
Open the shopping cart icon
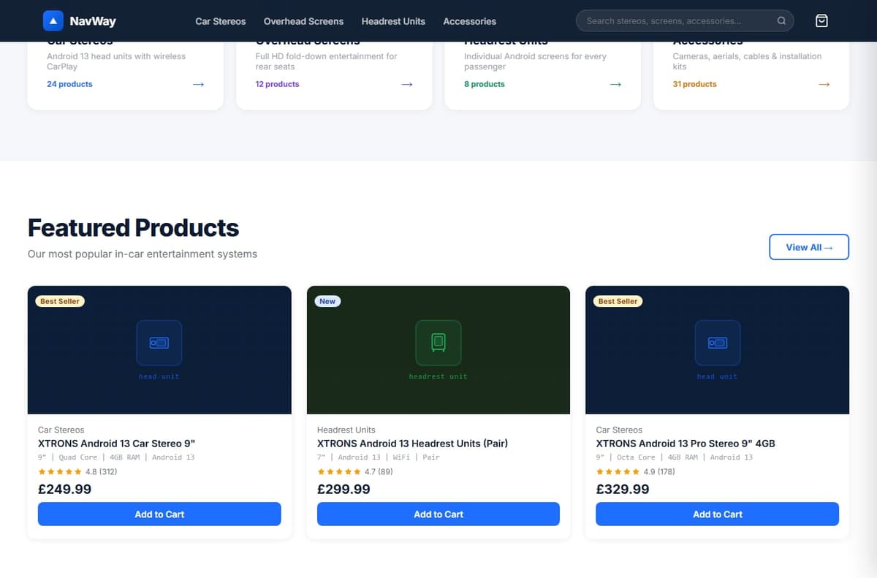point(821,21)
